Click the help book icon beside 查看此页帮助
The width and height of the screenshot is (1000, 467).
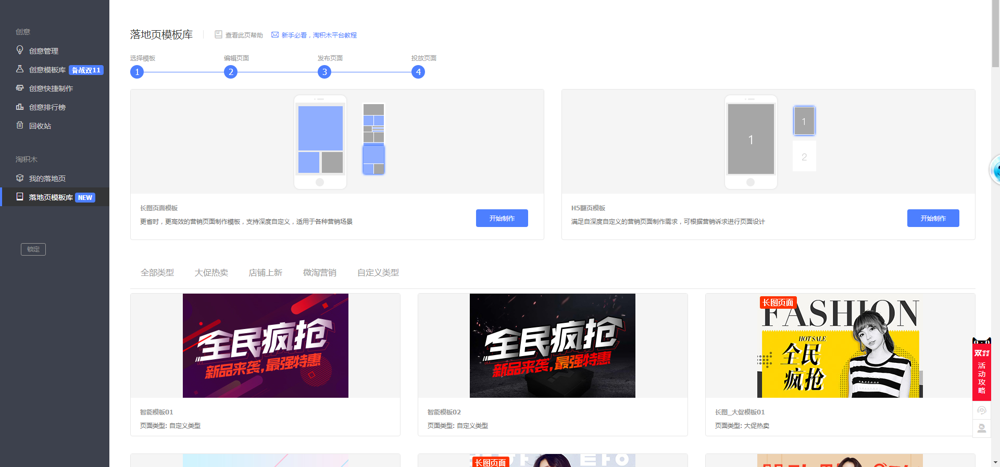218,35
